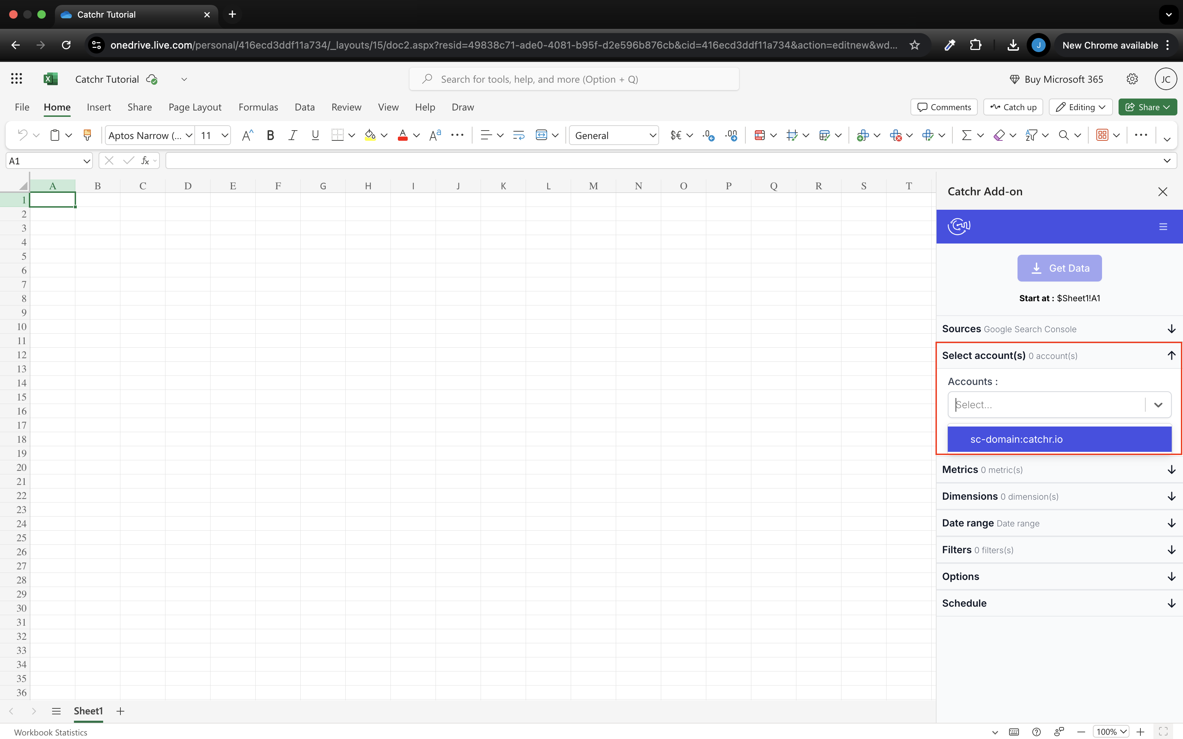Click the Add-ins grid icon
Screen dimensions: 1183x739
pos(1102,135)
